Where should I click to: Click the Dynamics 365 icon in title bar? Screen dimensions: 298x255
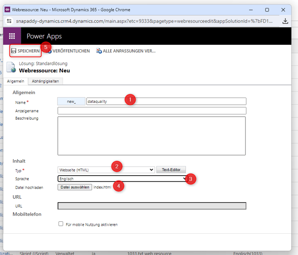tap(8, 9)
